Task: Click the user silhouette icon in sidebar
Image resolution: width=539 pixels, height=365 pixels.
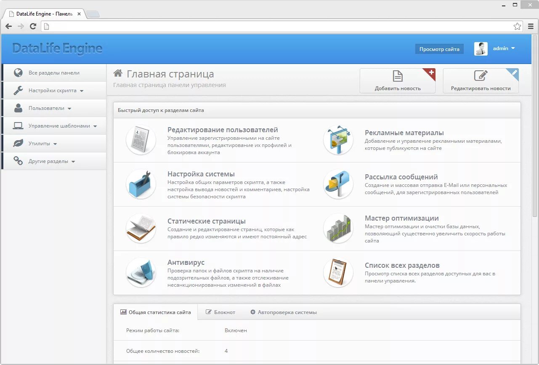Action: [x=18, y=108]
